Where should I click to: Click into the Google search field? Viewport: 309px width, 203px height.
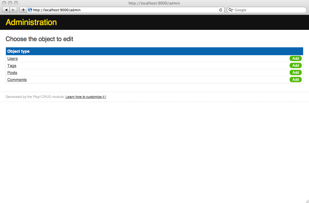point(269,10)
